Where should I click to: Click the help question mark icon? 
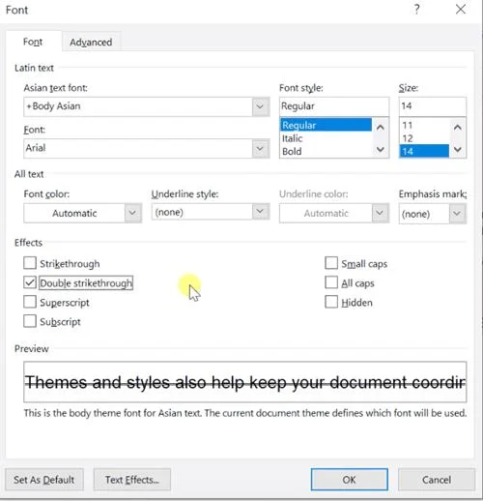(416, 10)
